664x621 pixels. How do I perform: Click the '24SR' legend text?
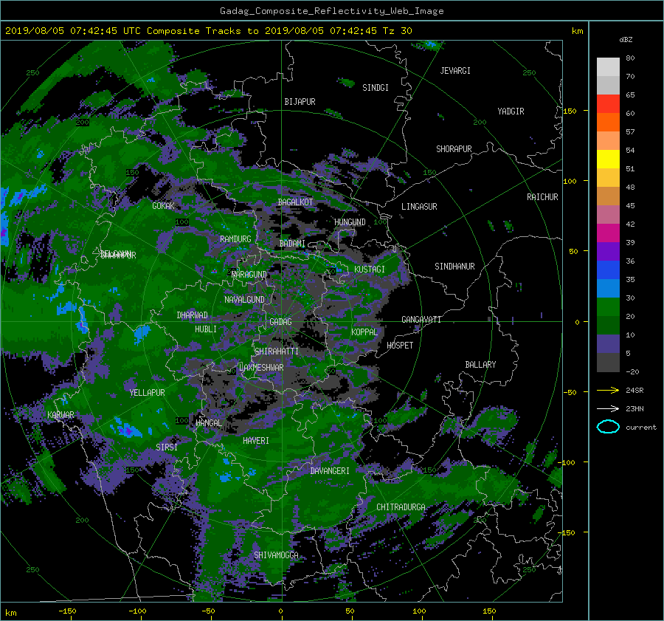(634, 391)
